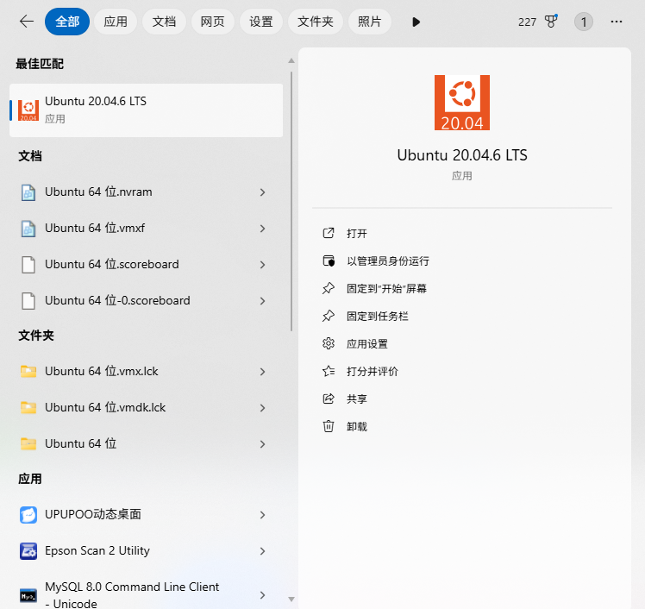The height and width of the screenshot is (609, 645).
Task: Click the back arrow icon
Action: point(26,22)
